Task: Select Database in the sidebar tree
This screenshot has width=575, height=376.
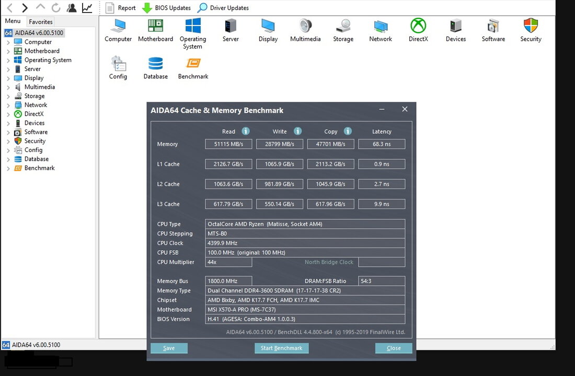Action: pos(36,159)
